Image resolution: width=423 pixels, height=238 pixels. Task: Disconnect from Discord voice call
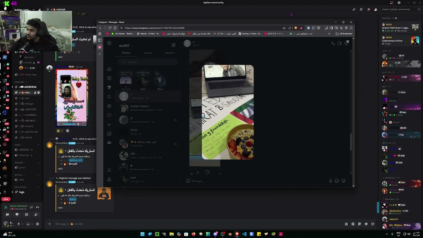37,207
